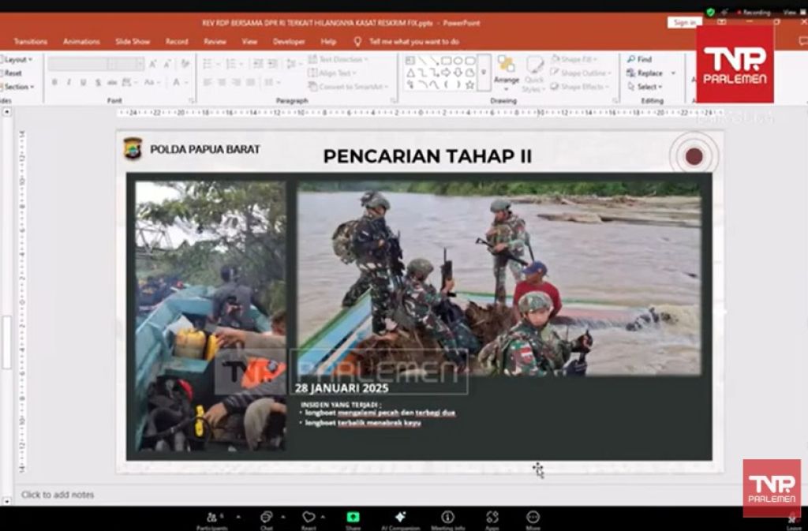Click Convert to SmartArt

pyautogui.click(x=348, y=87)
